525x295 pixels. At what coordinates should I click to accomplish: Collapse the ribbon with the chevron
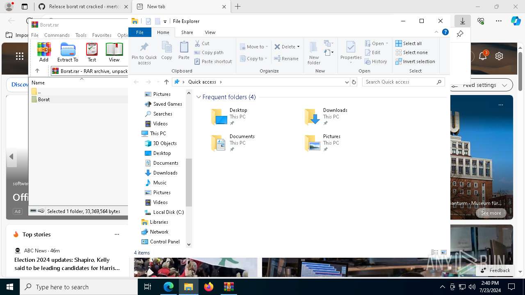pos(436,32)
